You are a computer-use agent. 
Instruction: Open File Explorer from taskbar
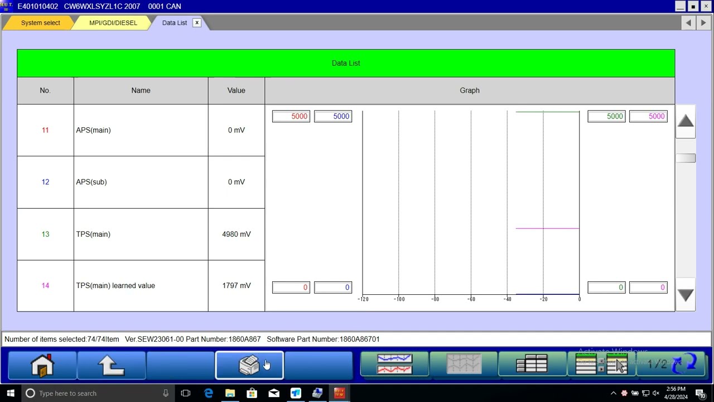pos(230,393)
